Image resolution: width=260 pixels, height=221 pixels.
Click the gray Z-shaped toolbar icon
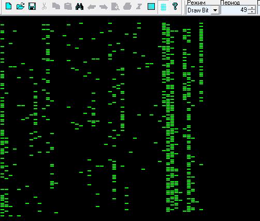(x=139, y=7)
